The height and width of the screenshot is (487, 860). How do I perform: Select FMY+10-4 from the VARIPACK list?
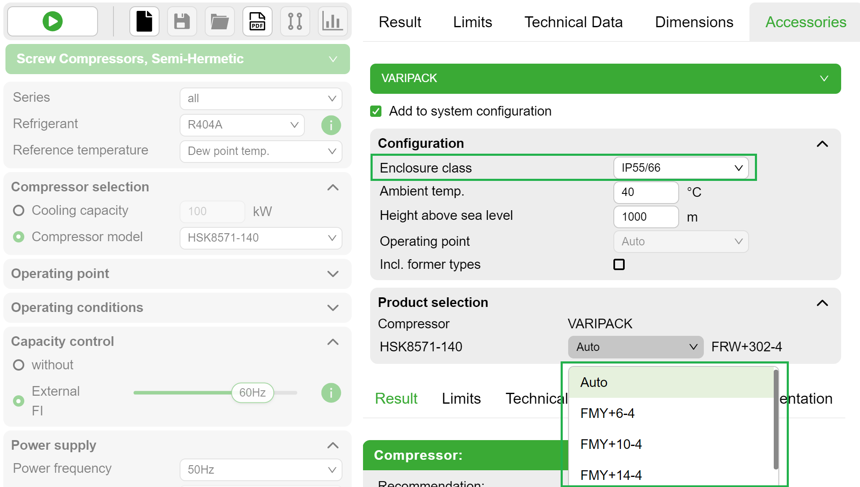click(x=611, y=444)
